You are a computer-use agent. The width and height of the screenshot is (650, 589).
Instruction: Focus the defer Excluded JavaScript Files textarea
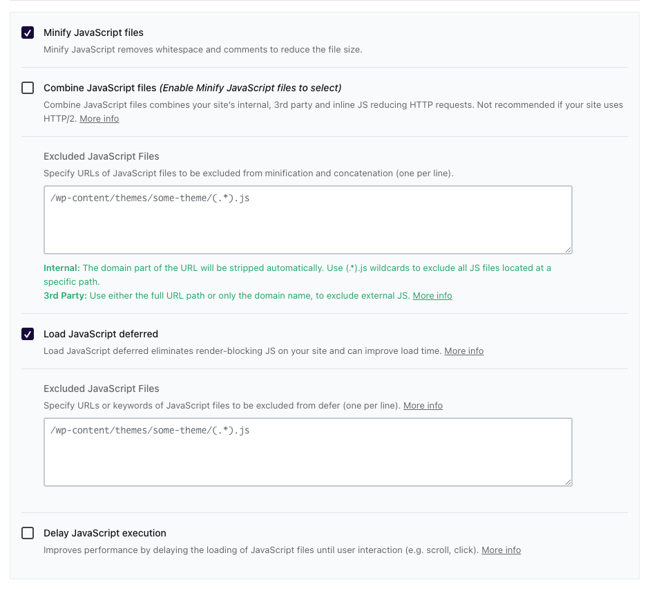[307, 452]
